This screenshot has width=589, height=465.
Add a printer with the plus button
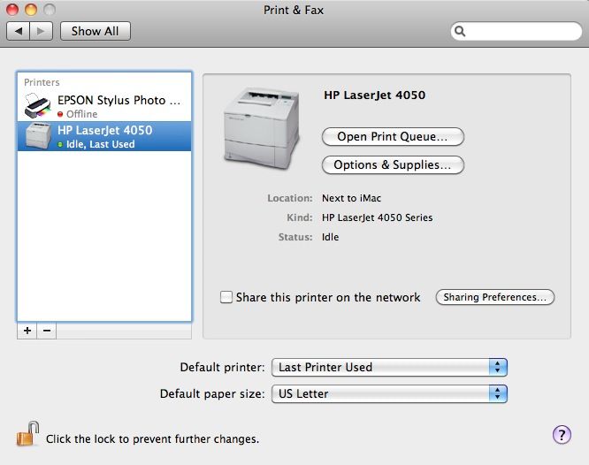point(27,330)
